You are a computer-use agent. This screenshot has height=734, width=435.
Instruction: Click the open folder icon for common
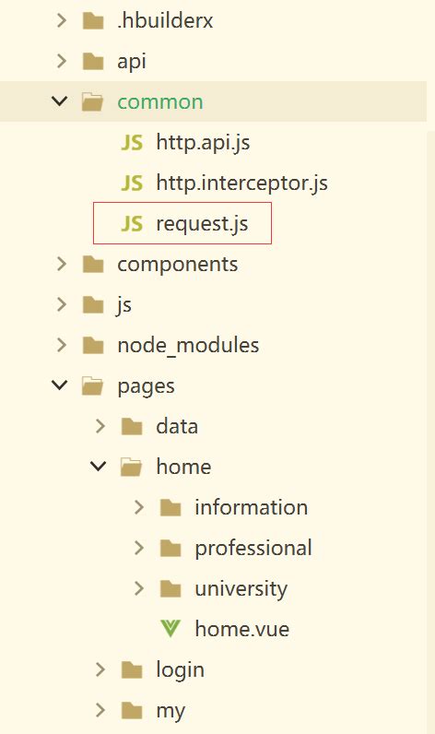[x=92, y=102]
